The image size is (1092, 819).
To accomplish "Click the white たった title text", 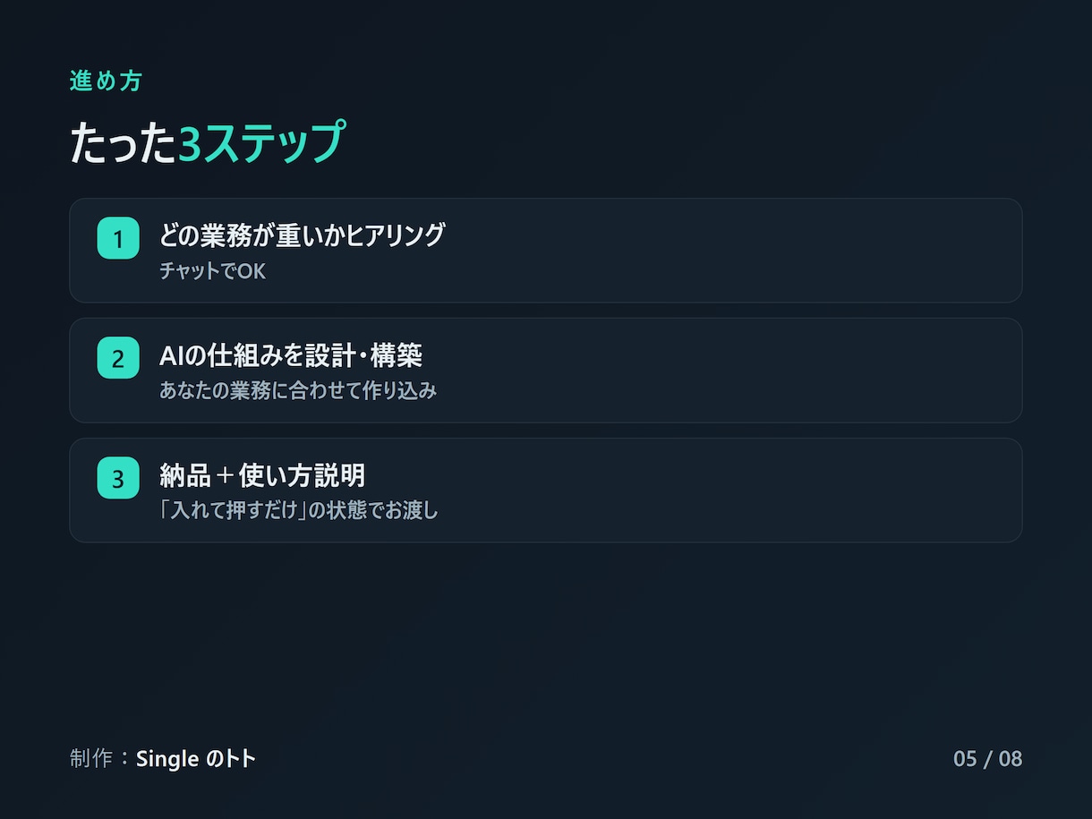I will [x=124, y=143].
